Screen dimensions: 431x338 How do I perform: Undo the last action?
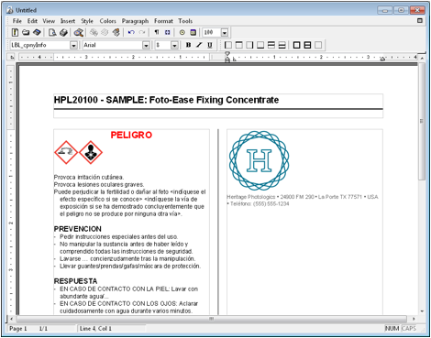[131, 32]
